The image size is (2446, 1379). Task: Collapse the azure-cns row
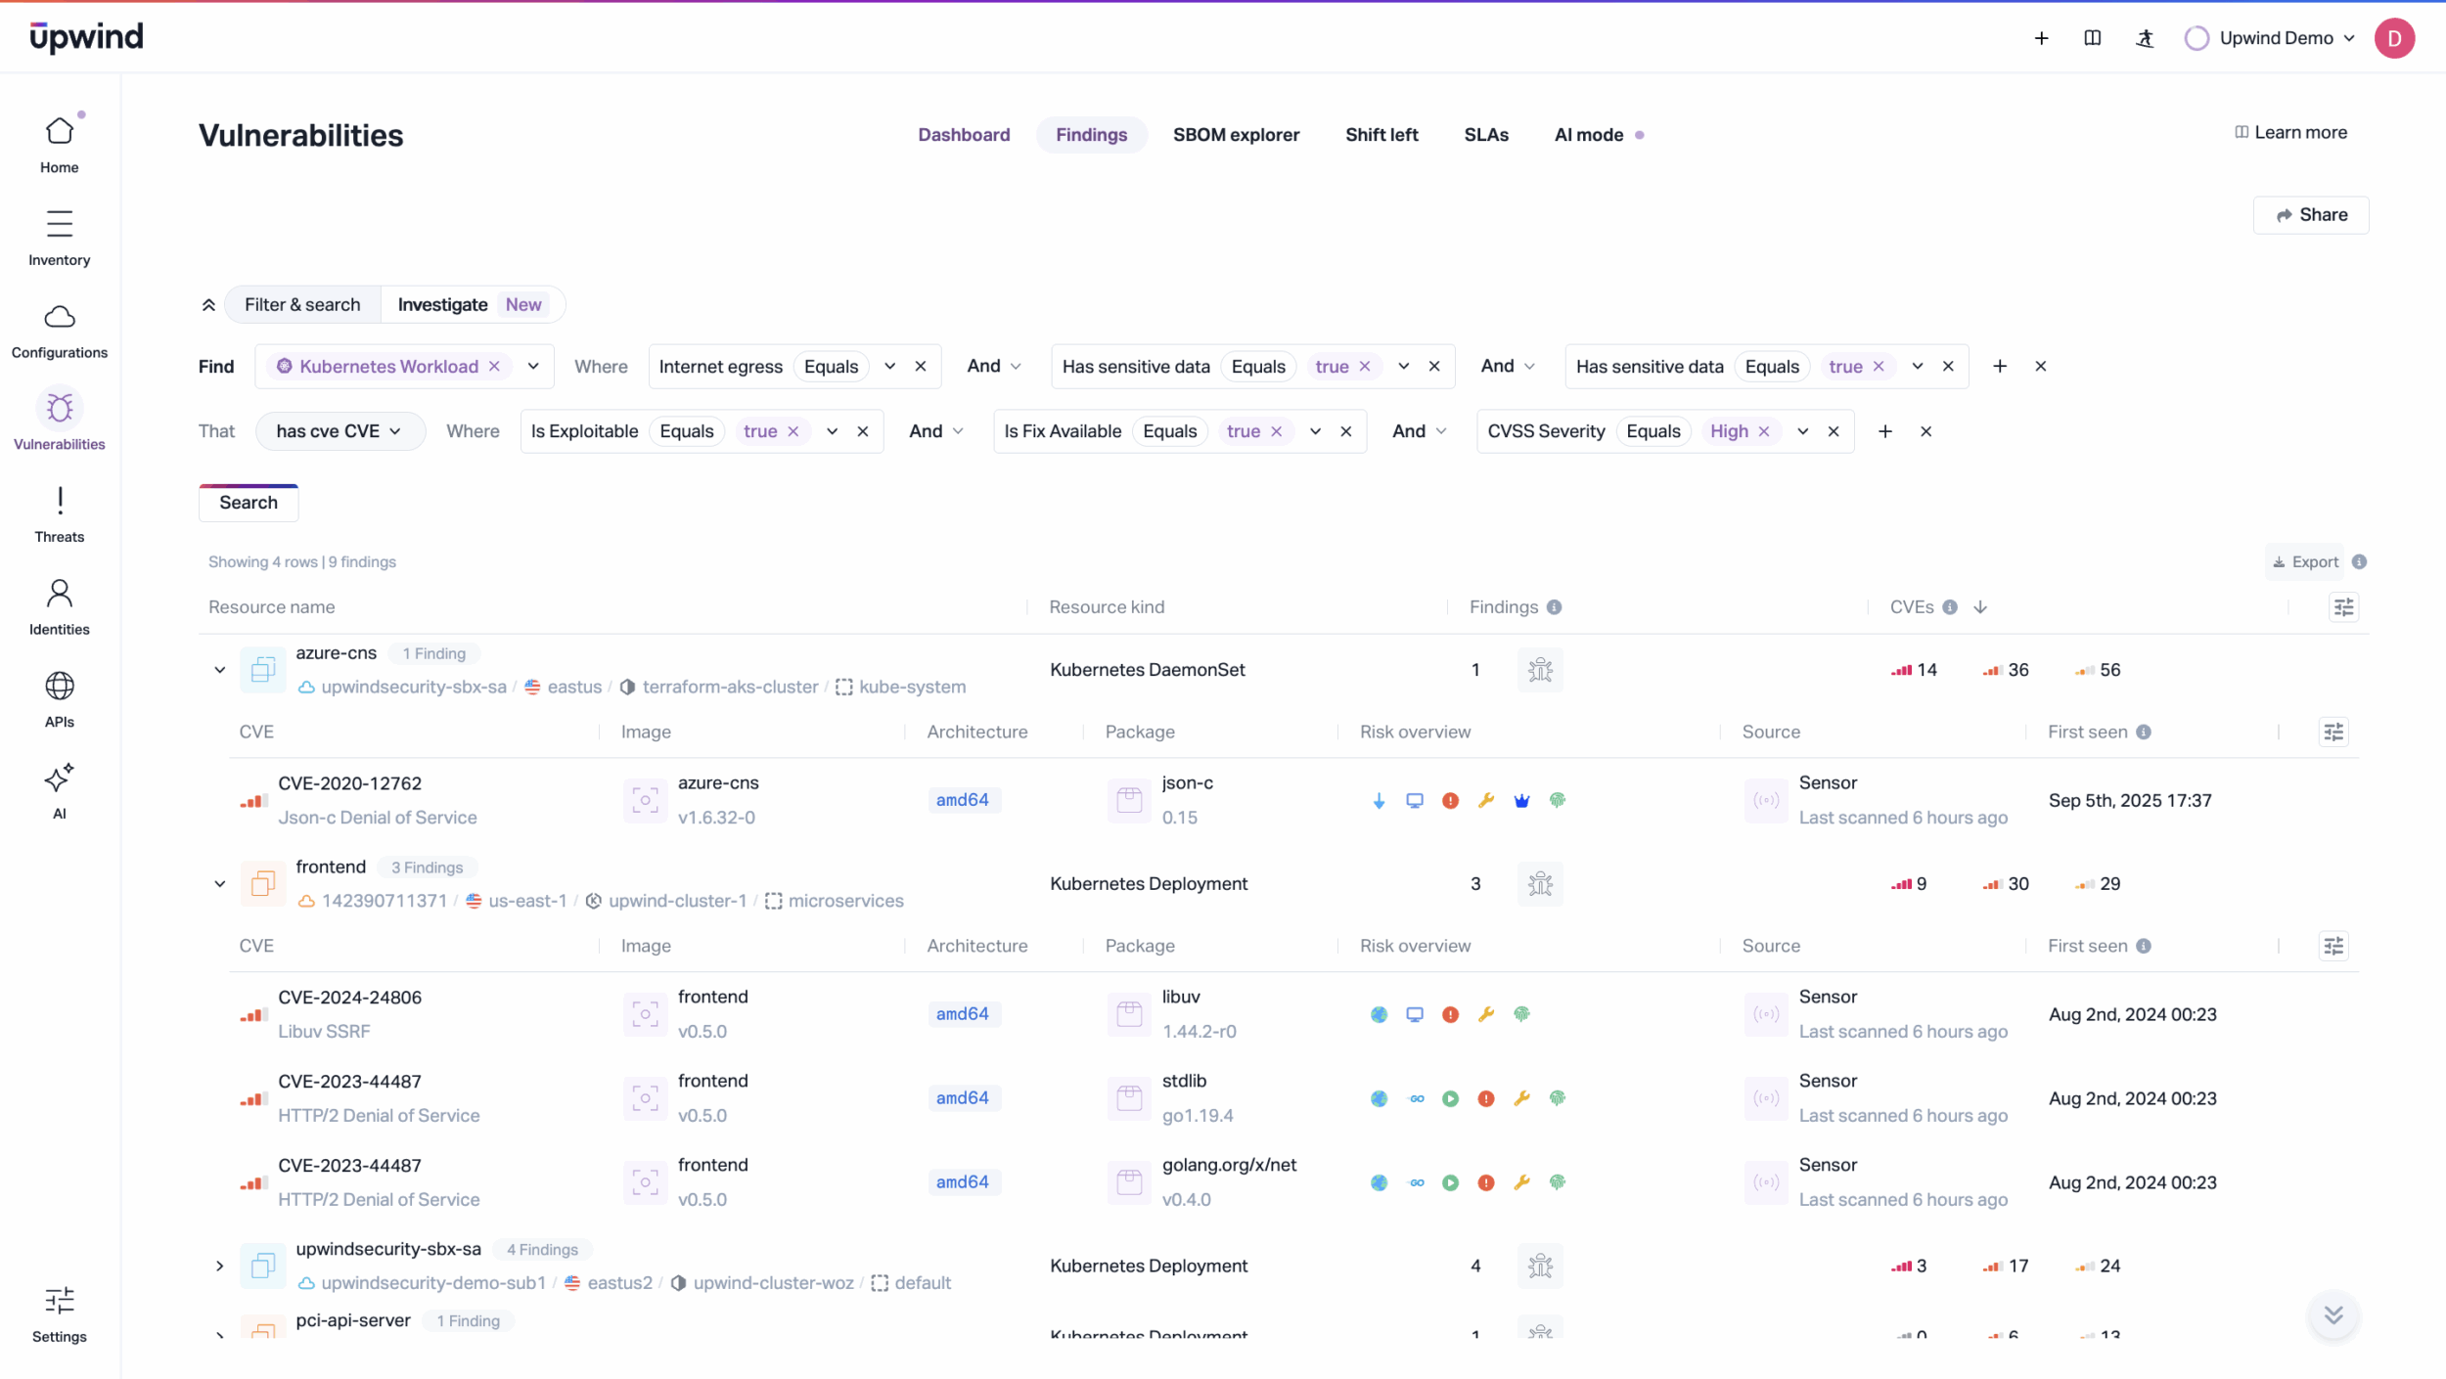220,670
